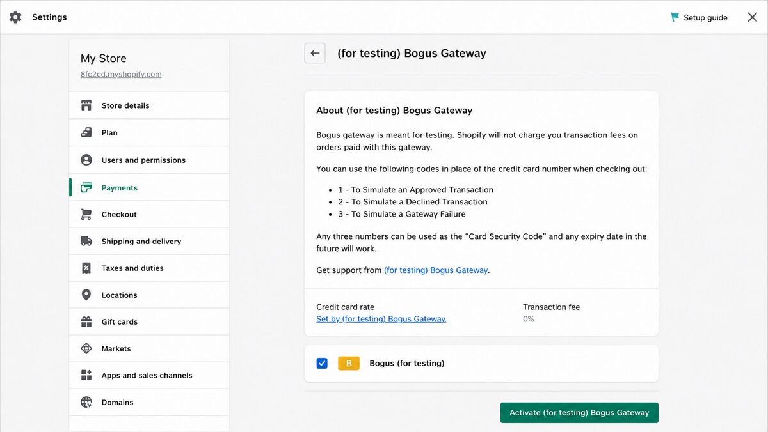Screen dimensions: 768x432
Task: Click the Payments card icon
Action: [86, 188]
